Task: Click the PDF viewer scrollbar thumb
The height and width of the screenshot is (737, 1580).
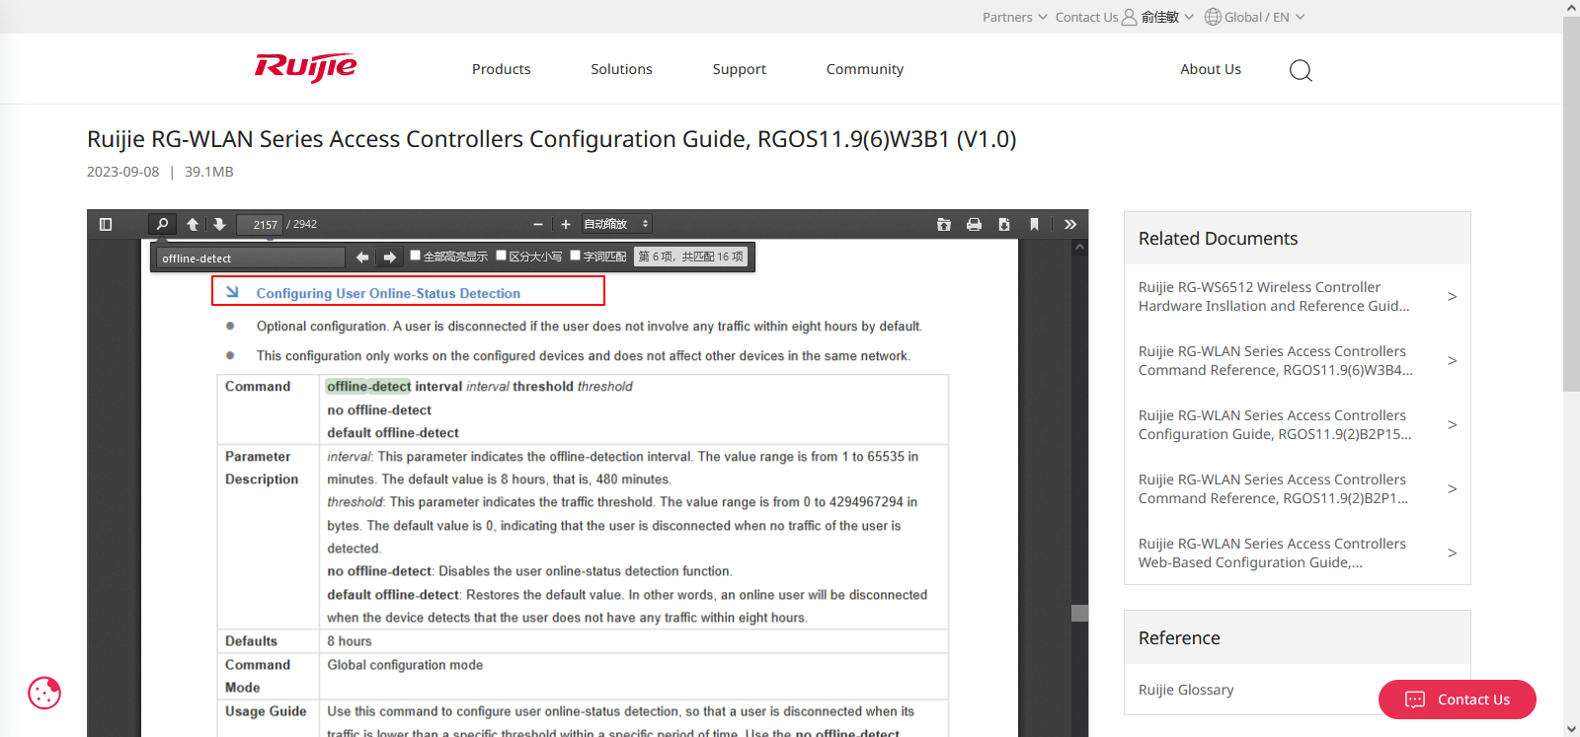Action: tap(1079, 613)
